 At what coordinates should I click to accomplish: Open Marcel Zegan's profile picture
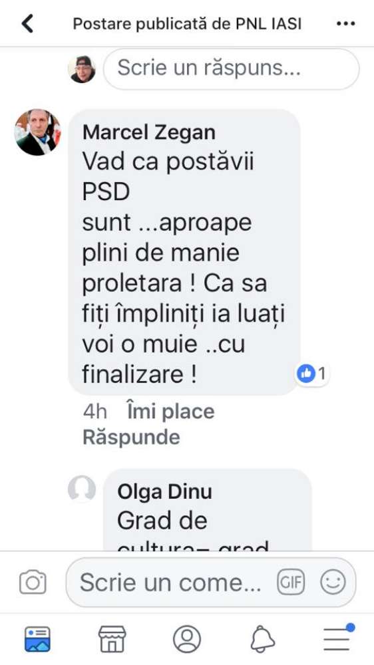tap(38, 132)
